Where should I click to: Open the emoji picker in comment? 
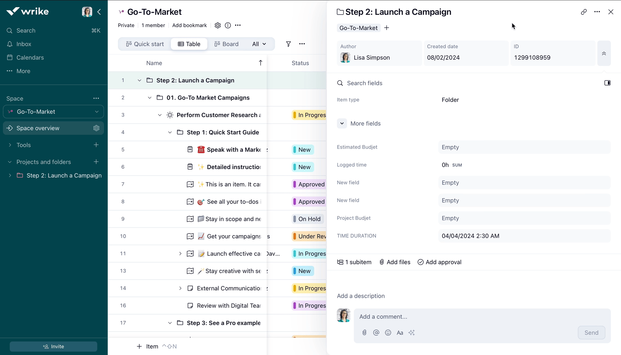pos(388,333)
